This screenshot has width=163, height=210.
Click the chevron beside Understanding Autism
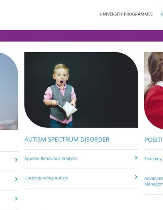[136, 177]
